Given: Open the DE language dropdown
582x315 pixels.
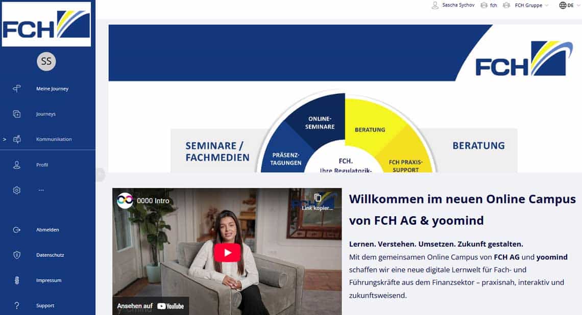Looking at the screenshot, I should [x=573, y=5].
